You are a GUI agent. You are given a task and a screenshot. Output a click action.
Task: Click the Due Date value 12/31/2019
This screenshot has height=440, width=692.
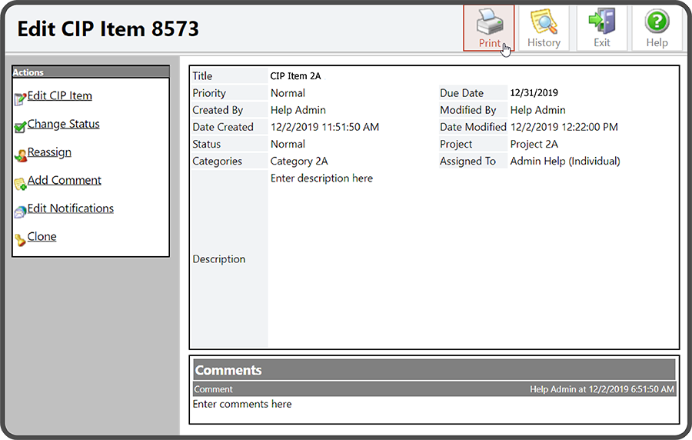coord(534,93)
